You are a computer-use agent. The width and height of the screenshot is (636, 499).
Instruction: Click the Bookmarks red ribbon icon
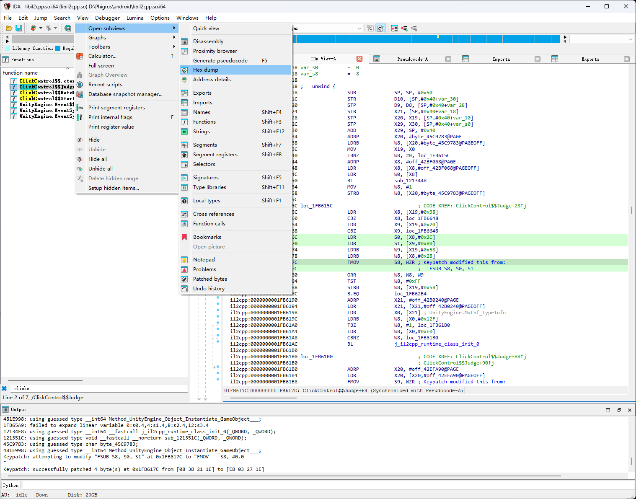pos(184,237)
